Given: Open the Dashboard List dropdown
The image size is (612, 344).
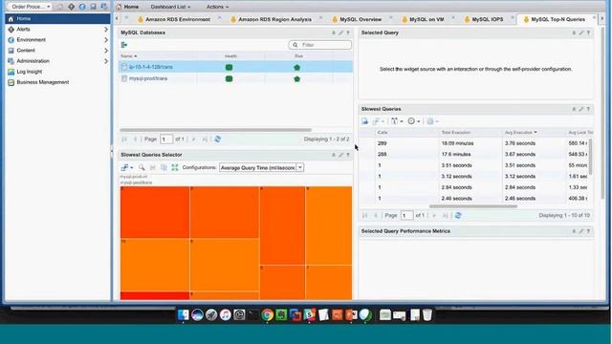Looking at the screenshot, I should click(170, 7).
